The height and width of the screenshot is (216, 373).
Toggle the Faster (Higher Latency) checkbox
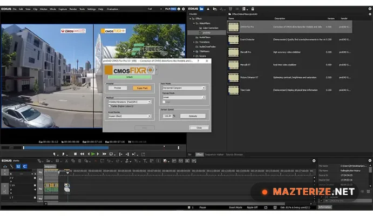[110, 106]
